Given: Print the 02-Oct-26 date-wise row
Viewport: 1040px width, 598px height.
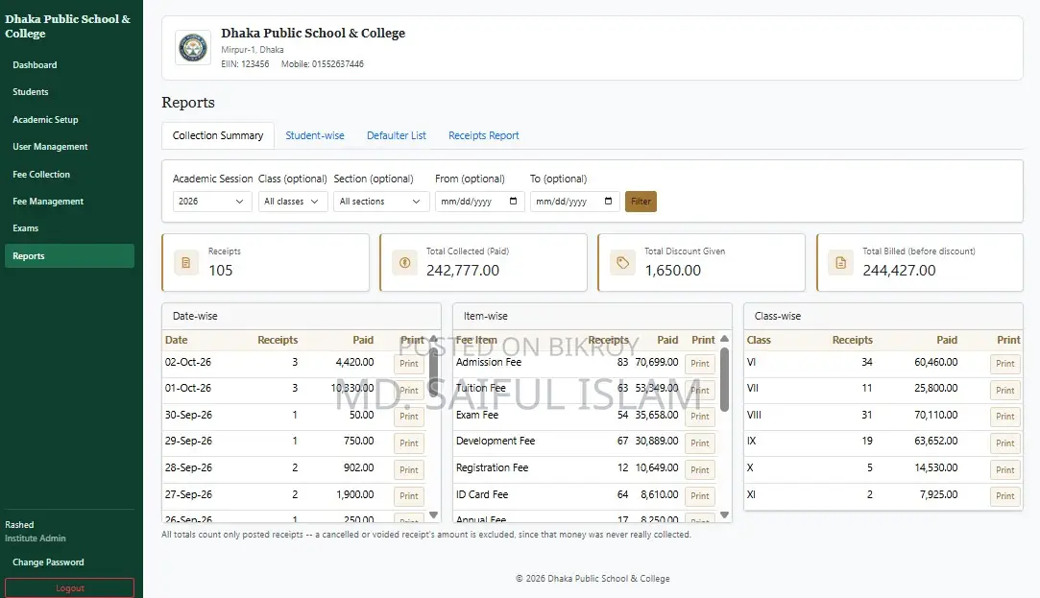Looking at the screenshot, I should pos(409,363).
